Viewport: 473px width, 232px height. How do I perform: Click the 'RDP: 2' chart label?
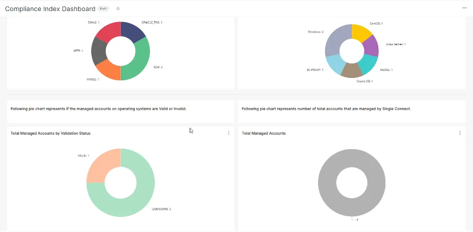coord(158,67)
